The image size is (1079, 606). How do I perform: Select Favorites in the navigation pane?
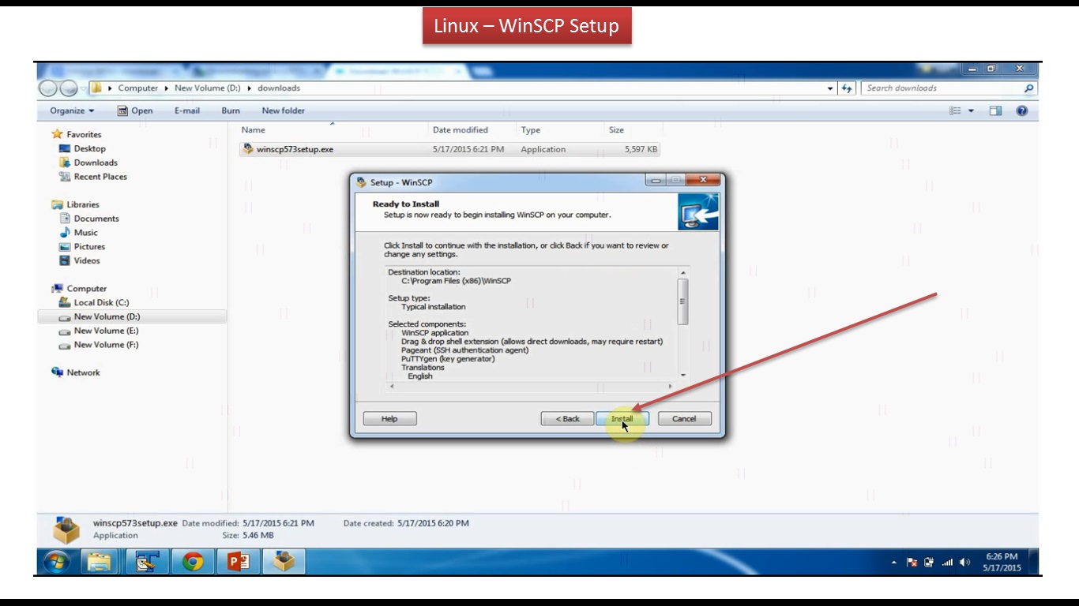click(x=84, y=134)
